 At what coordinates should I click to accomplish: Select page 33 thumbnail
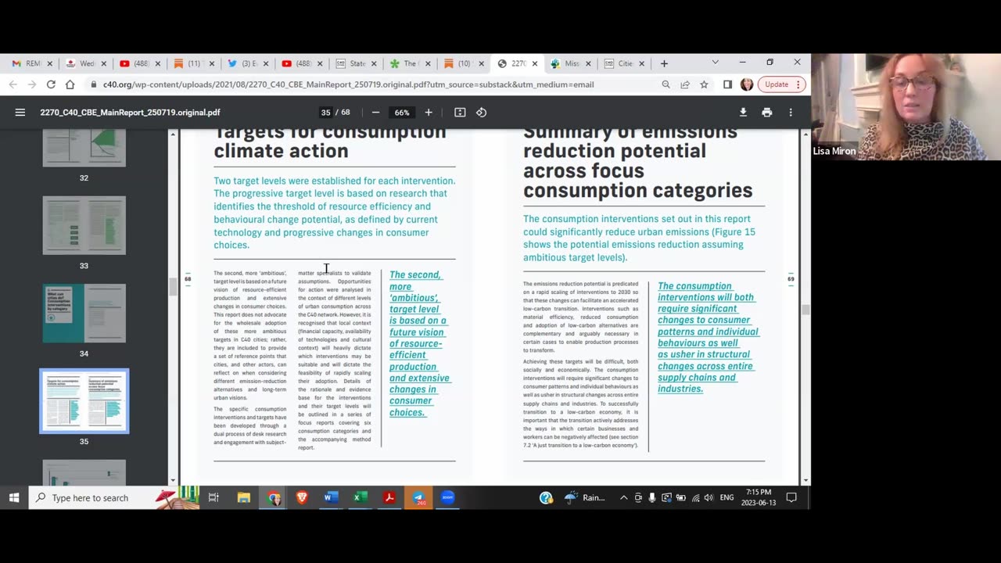tap(84, 226)
